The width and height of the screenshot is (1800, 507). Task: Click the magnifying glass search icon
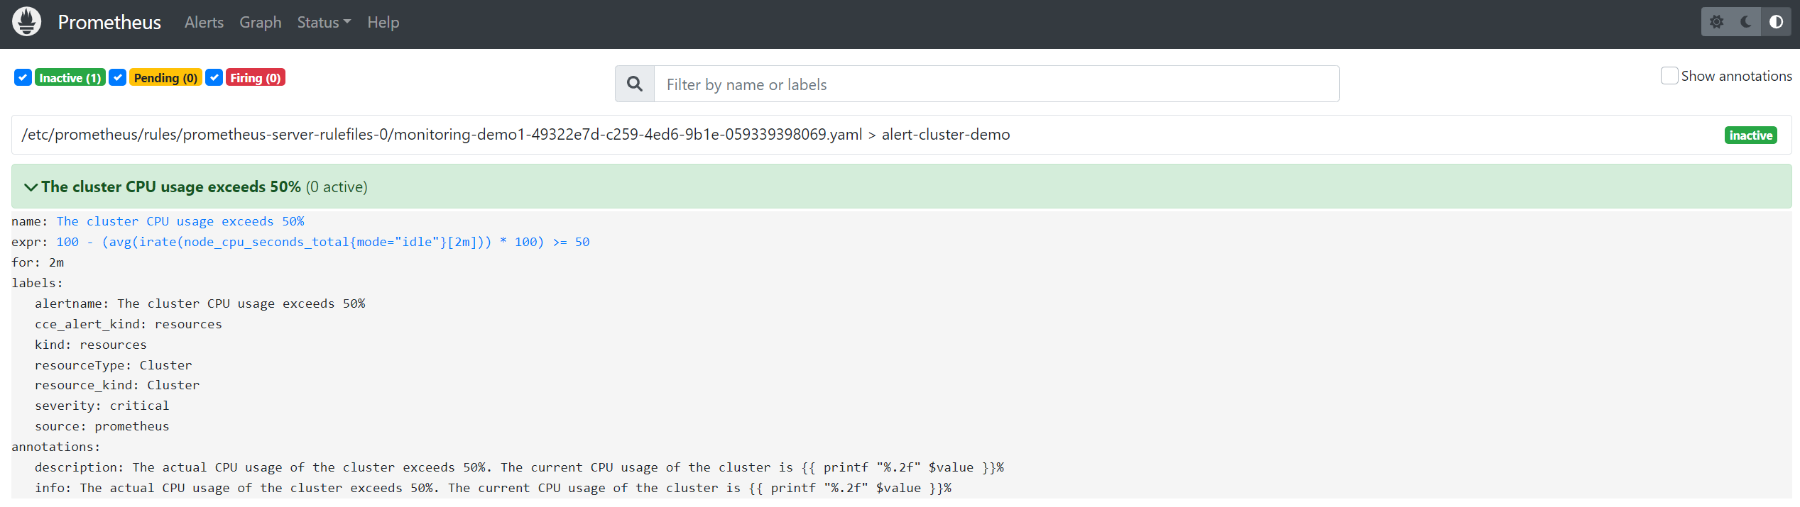point(635,84)
